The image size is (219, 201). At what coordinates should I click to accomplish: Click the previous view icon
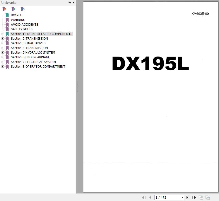201,198
